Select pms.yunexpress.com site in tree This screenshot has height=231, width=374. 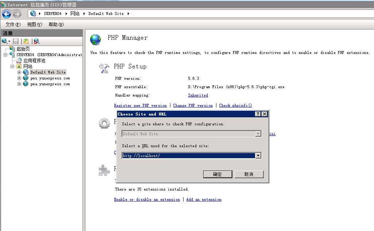(x=50, y=78)
